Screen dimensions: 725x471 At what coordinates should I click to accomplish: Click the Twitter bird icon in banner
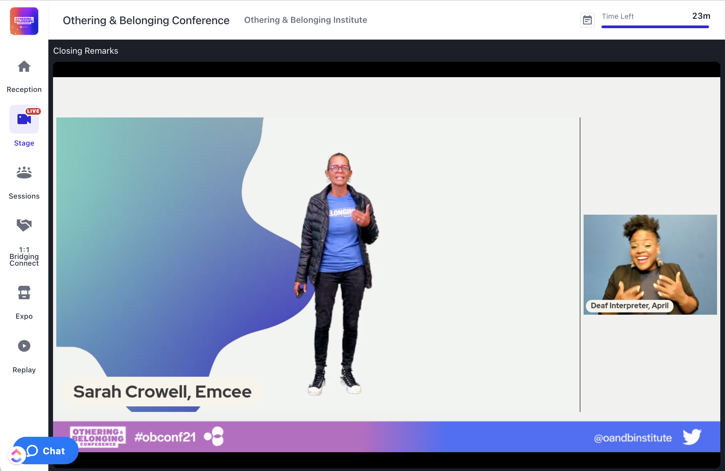point(692,437)
